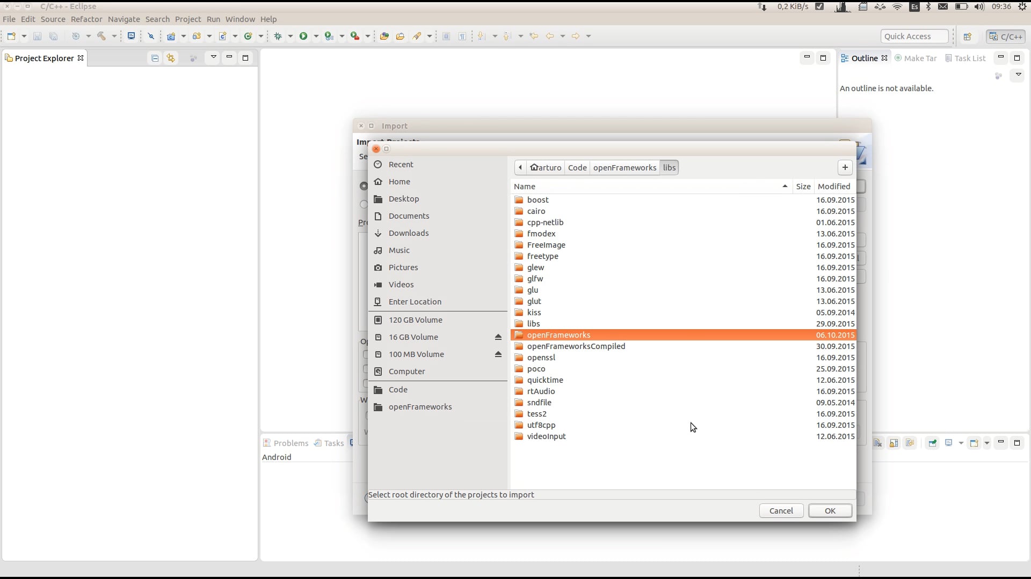
Task: Build the project using the hammer icon
Action: click(x=101, y=36)
